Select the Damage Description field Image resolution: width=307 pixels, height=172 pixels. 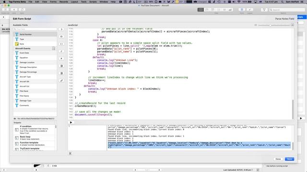[35, 67]
